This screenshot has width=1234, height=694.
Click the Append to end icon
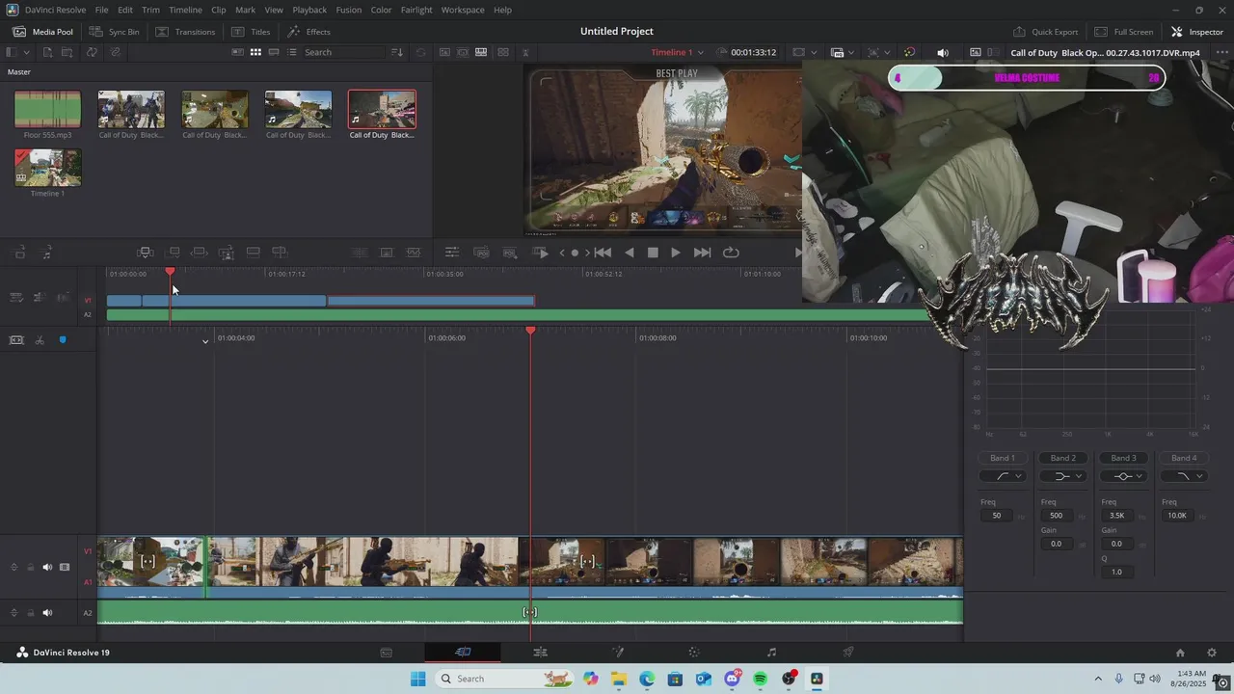174,253
